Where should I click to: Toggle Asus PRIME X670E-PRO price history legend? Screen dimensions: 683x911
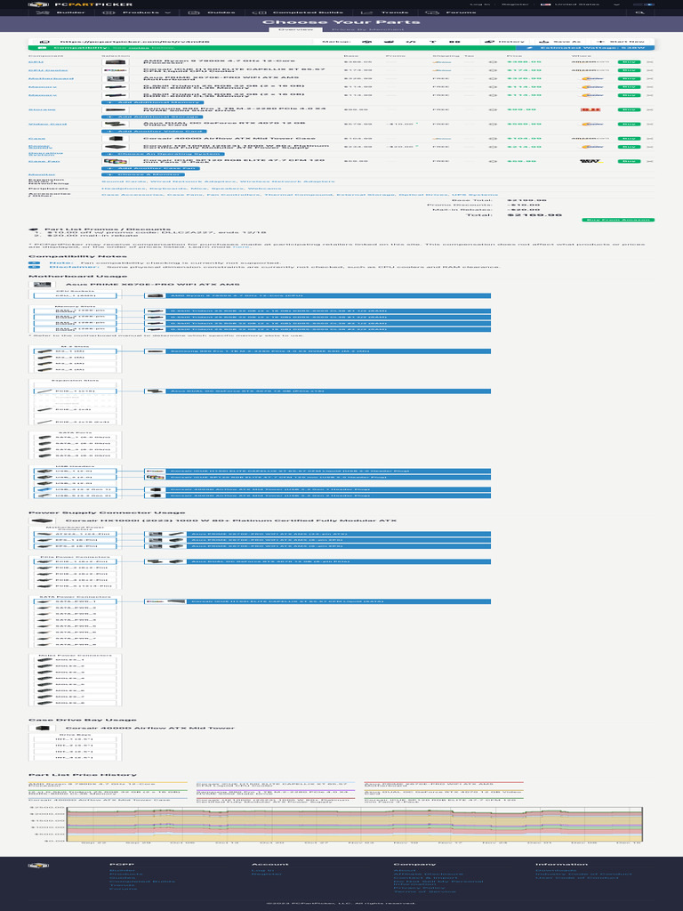[x=443, y=785]
